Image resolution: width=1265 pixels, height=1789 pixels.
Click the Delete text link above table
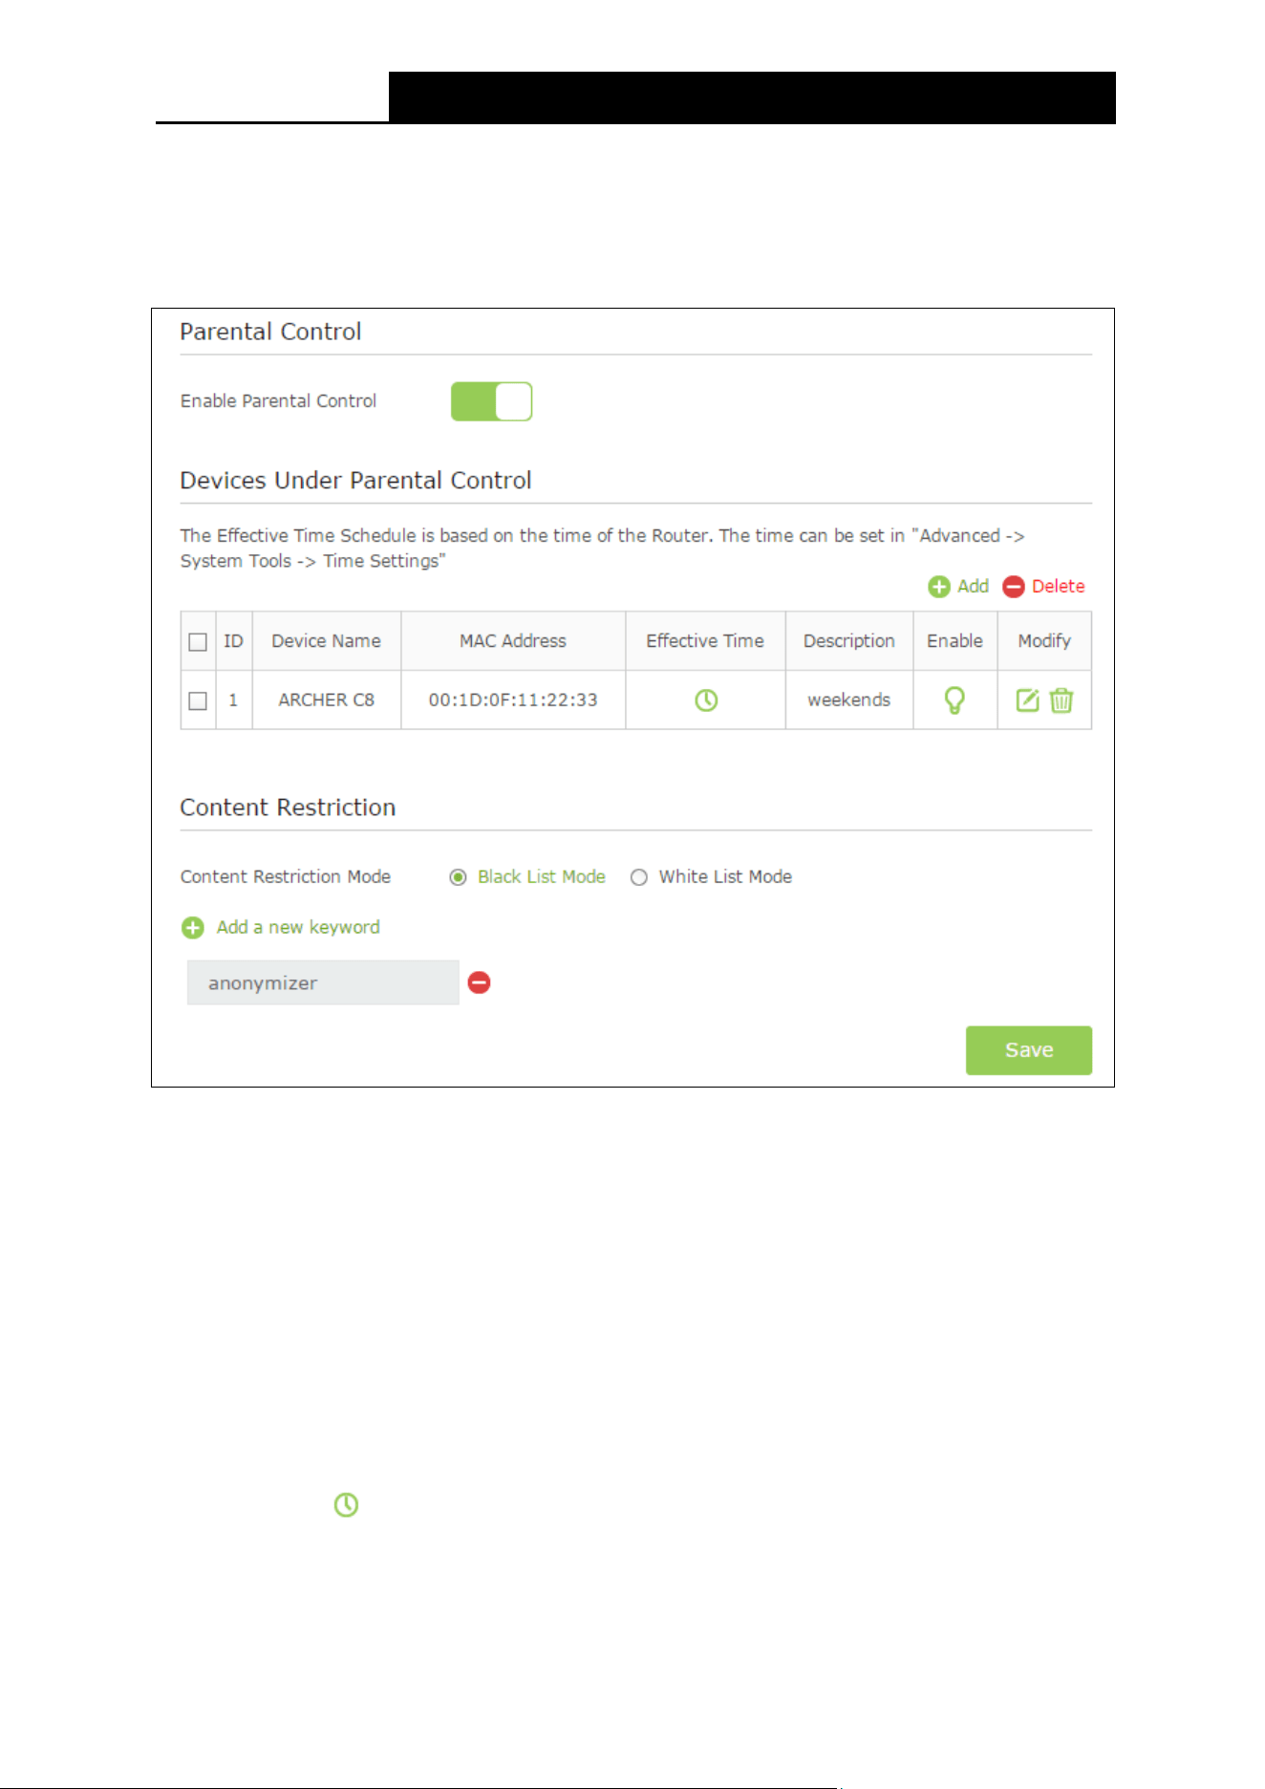[x=1059, y=587]
